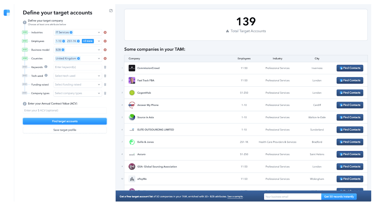This screenshot has width=373, height=203.
Task: Remove United Kingdom chip via its X icon
Action: coord(78,58)
